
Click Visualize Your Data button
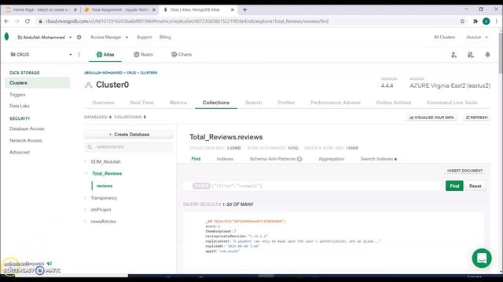click(x=431, y=117)
